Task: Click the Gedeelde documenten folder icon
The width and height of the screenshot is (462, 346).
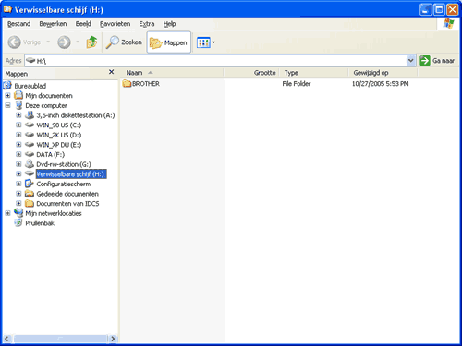Action: 30,194
